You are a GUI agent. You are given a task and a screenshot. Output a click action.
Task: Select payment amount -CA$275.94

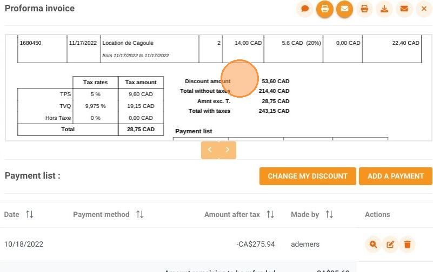pos(256,244)
